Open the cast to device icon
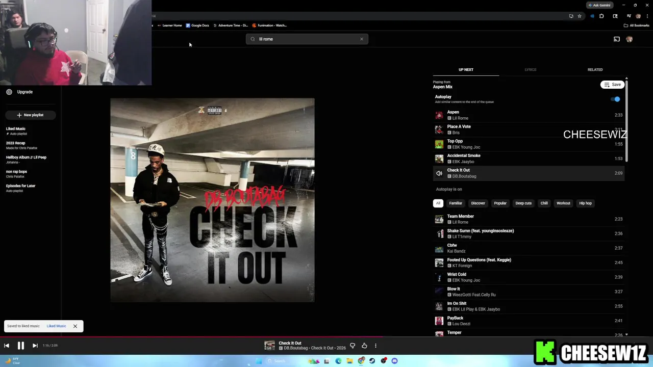The height and width of the screenshot is (367, 653). (617, 39)
